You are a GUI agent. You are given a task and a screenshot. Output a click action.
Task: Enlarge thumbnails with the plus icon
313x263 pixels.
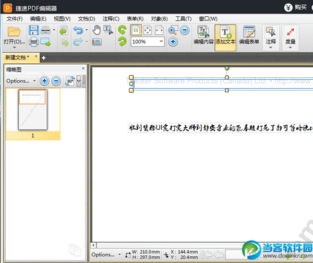pyautogui.click(x=44, y=81)
